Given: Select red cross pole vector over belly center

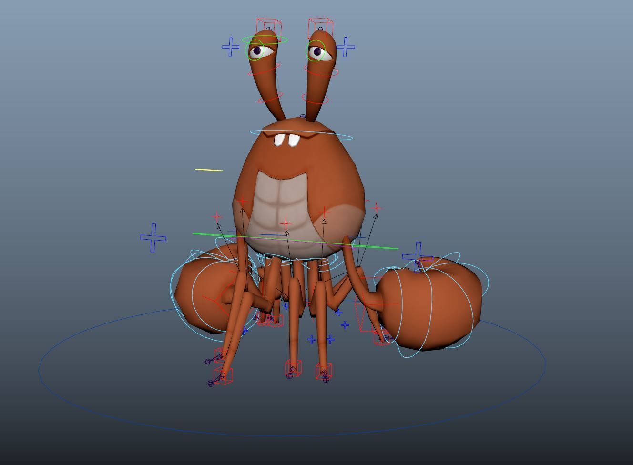Looking at the screenshot, I should [x=285, y=223].
